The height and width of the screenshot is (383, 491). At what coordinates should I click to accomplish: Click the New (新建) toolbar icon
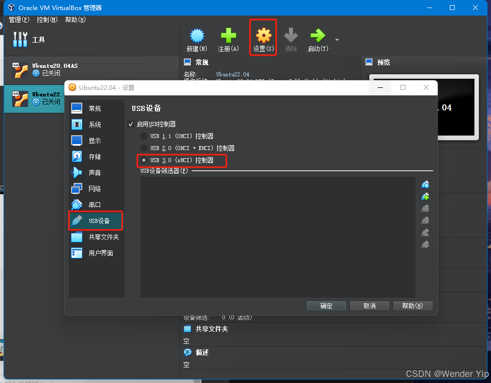(197, 36)
